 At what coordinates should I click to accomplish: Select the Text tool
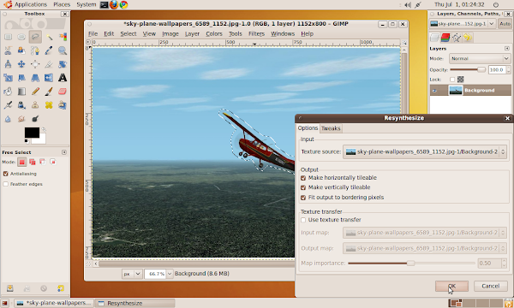point(63,78)
